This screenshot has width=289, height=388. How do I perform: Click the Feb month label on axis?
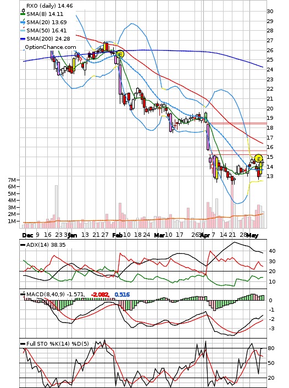pos(117,235)
